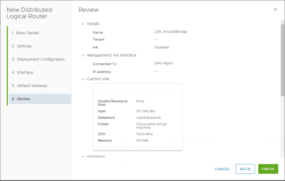Screen dimensions: 285x181
Task: Click the green Finish button
Action: pyautogui.click(x=268, y=169)
